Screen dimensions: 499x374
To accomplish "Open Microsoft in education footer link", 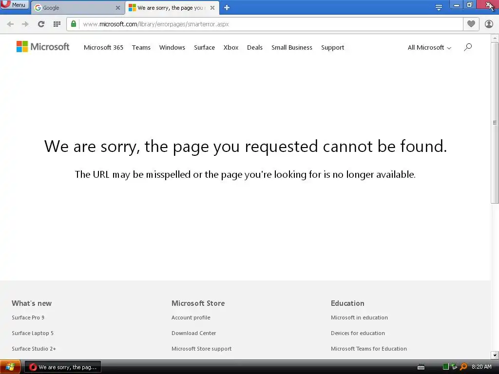I will coord(359,318).
